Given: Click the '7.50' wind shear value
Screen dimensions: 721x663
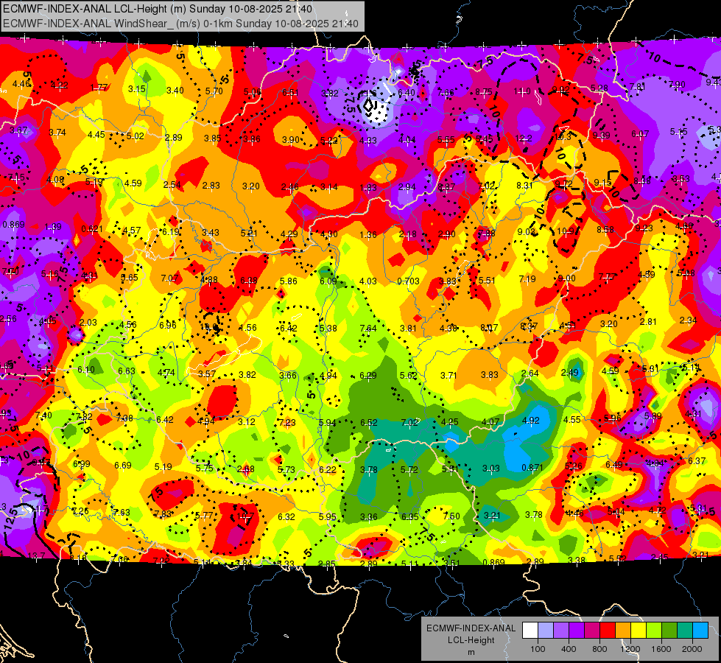Looking at the screenshot, I should [x=451, y=516].
